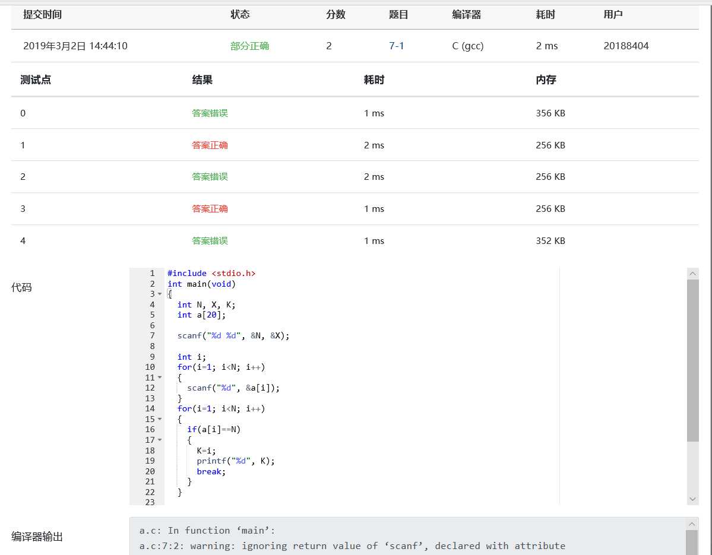Collapse the first for loop fold at line 11
The image size is (712, 555).
click(x=160, y=378)
